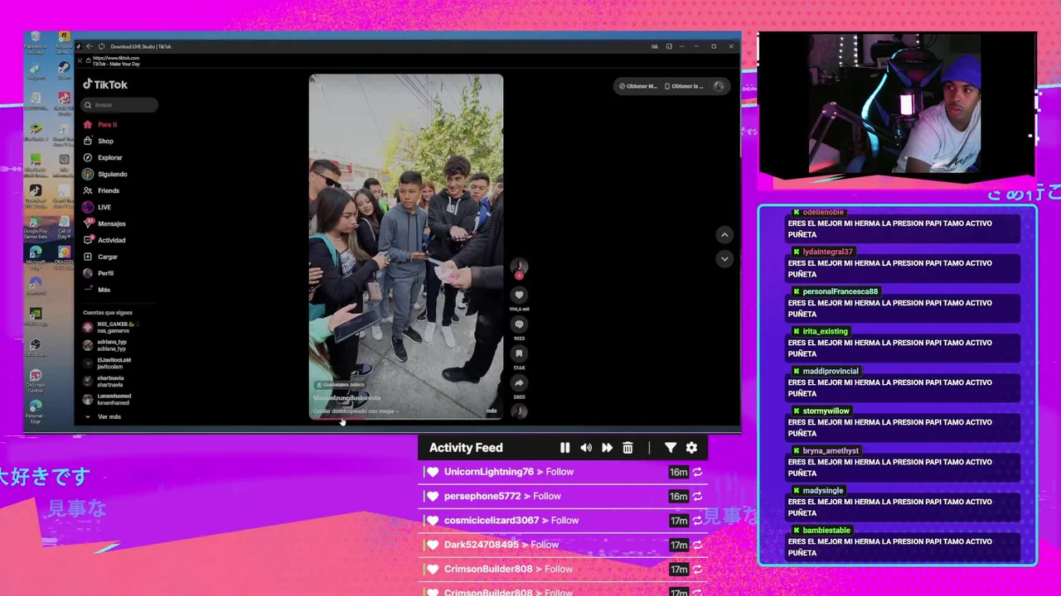Pause the Activity Feed
Viewport: 1061px width, 596px height.
point(564,448)
